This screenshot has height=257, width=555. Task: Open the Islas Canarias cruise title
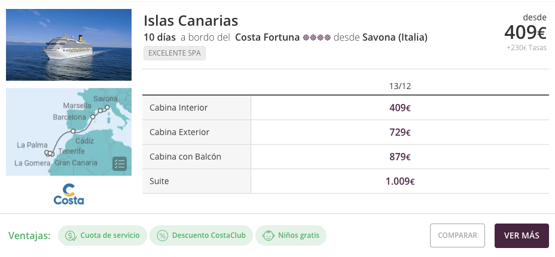pos(191,20)
